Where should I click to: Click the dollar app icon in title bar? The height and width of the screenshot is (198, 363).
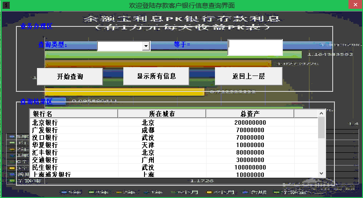tap(6, 5)
